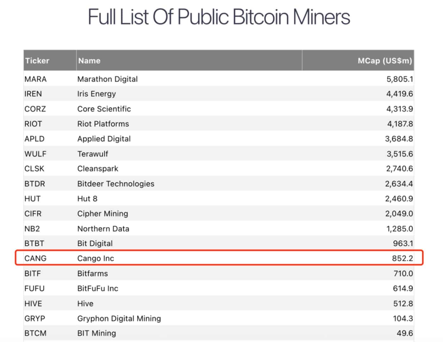Select the IREN ticker cell

(33, 94)
